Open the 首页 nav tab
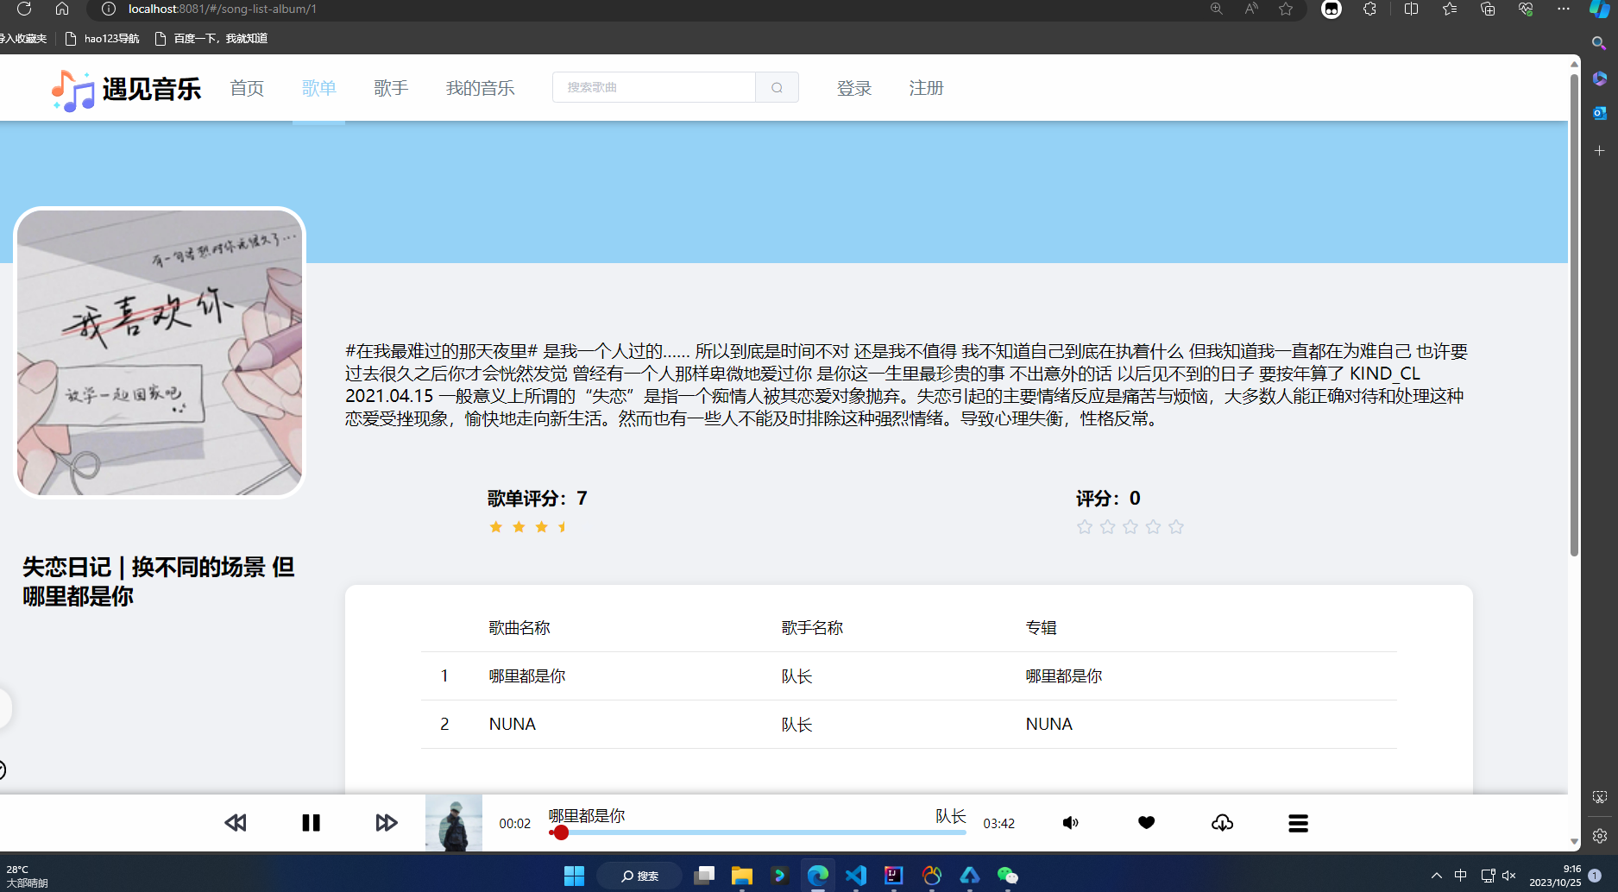The width and height of the screenshot is (1618, 892). coord(247,88)
